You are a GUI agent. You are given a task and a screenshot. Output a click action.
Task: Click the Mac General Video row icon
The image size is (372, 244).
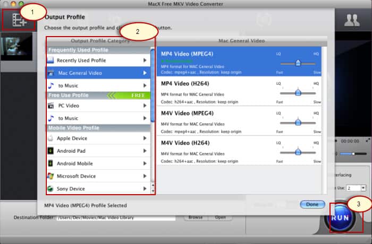coord(51,73)
